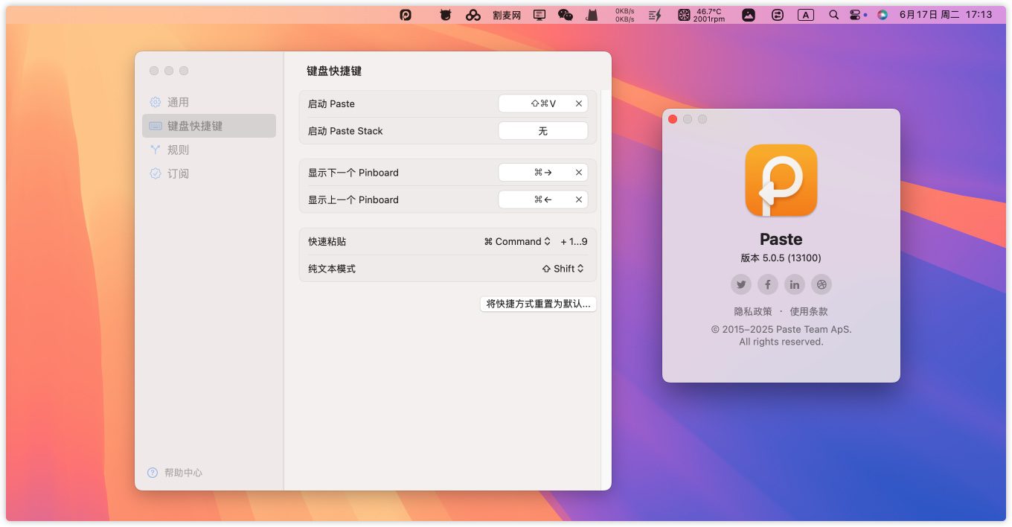Screen dimensions: 1012x527
Task: Click the 显示下一个 Pinboard shortcut field
Action: (x=543, y=173)
